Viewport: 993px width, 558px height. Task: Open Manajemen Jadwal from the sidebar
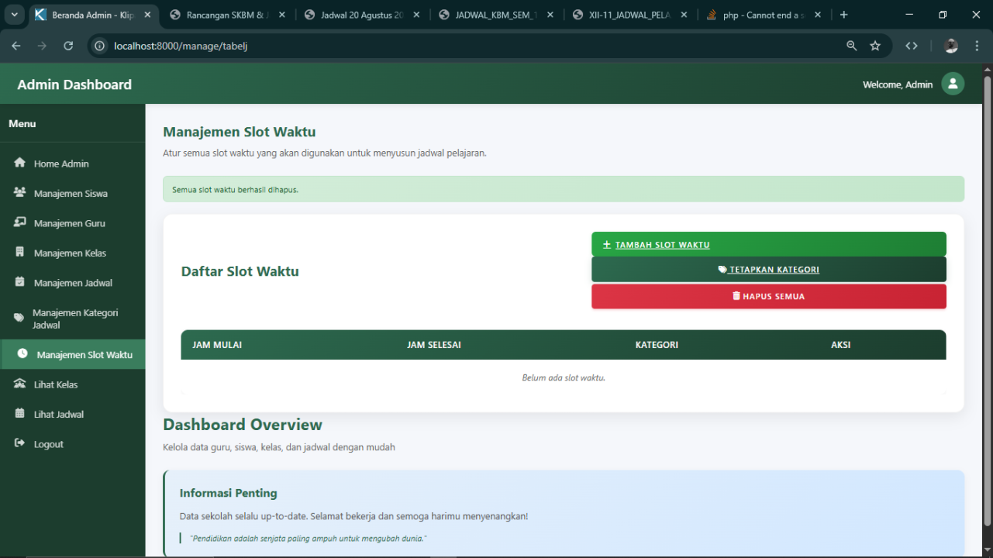[x=73, y=283]
